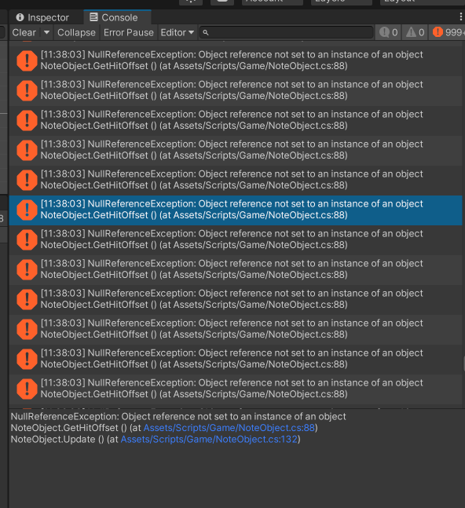Toggle the info message count filter
The image size is (465, 508).
388,32
